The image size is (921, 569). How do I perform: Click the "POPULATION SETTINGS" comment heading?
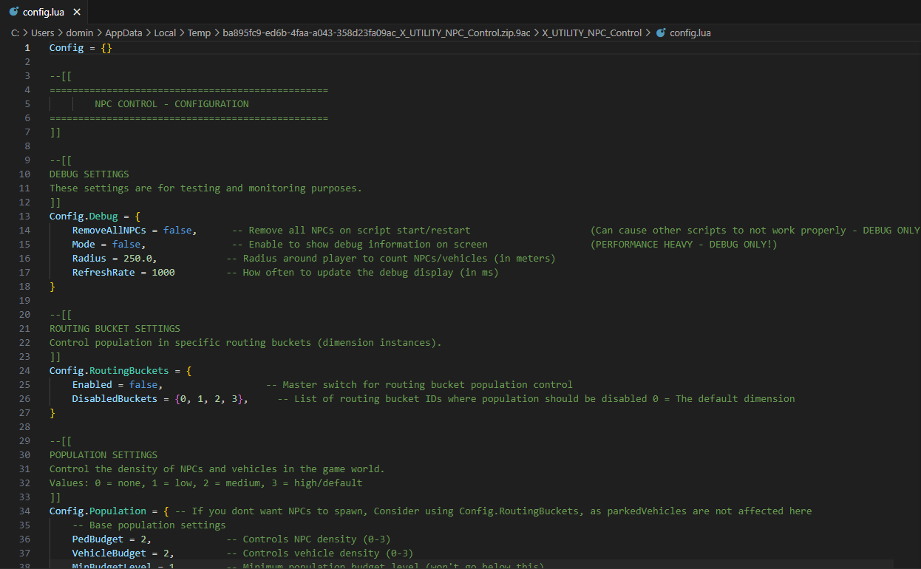point(103,455)
